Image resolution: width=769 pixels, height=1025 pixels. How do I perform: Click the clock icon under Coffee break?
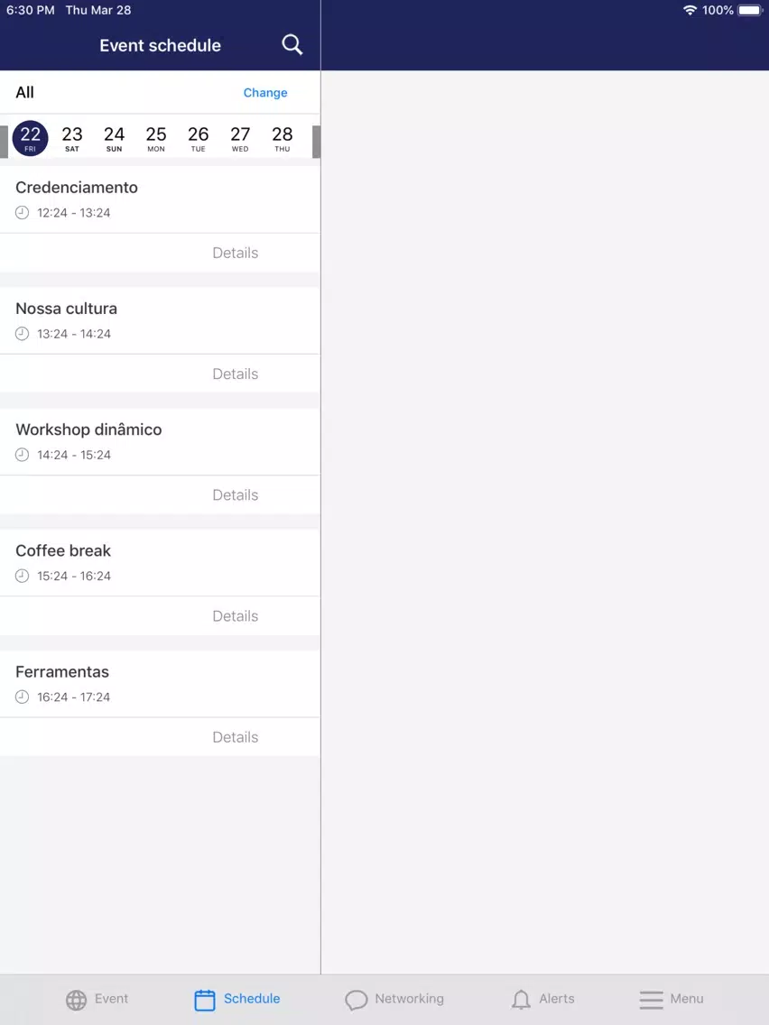click(23, 576)
